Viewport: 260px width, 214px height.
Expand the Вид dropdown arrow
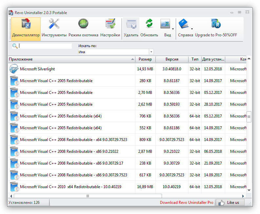173,29
